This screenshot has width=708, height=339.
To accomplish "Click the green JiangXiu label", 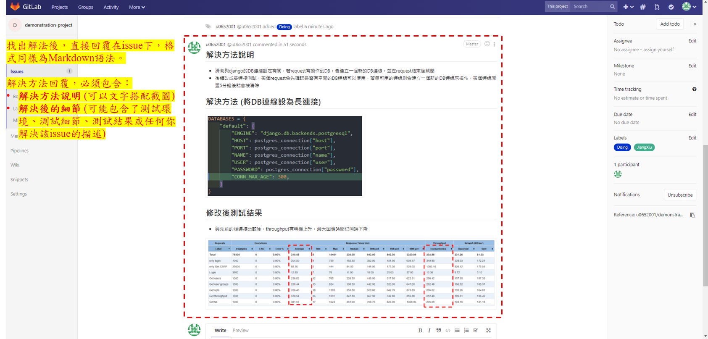I will 644,147.
